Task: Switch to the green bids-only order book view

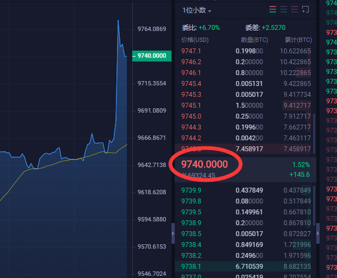Action: (284, 9)
